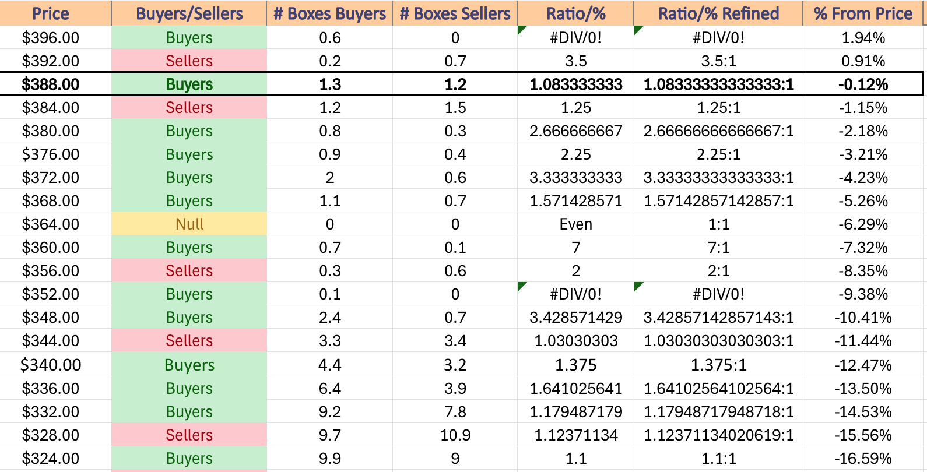Click the 7:1 refined ratio cell
This screenshot has height=472, width=927.
click(x=718, y=248)
